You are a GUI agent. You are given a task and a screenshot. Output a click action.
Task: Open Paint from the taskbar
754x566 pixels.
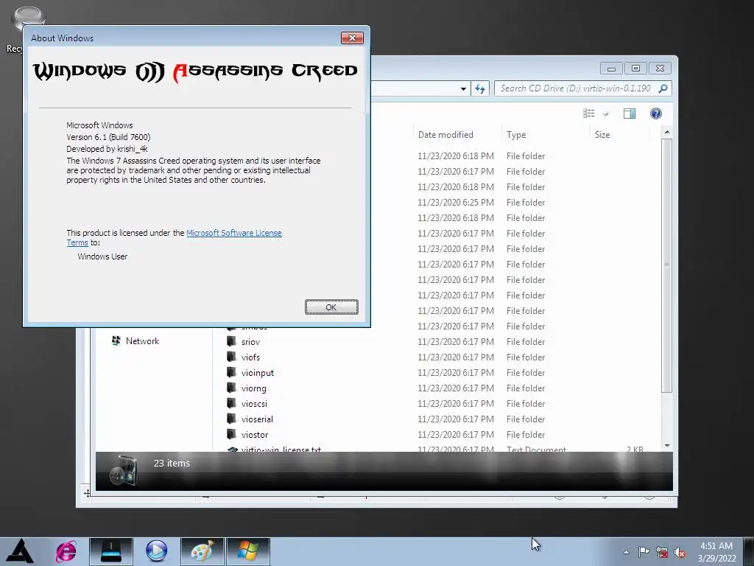point(202,551)
